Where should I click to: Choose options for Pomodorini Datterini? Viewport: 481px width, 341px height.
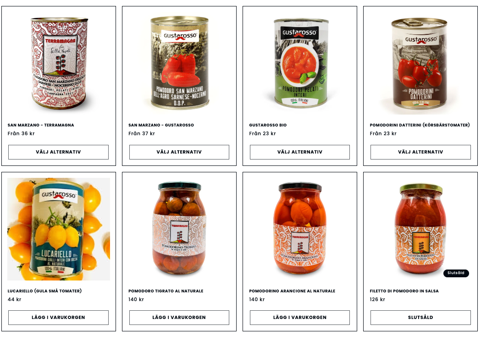[x=420, y=152]
